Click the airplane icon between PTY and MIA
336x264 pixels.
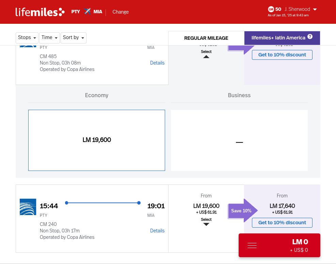pyautogui.click(x=87, y=11)
